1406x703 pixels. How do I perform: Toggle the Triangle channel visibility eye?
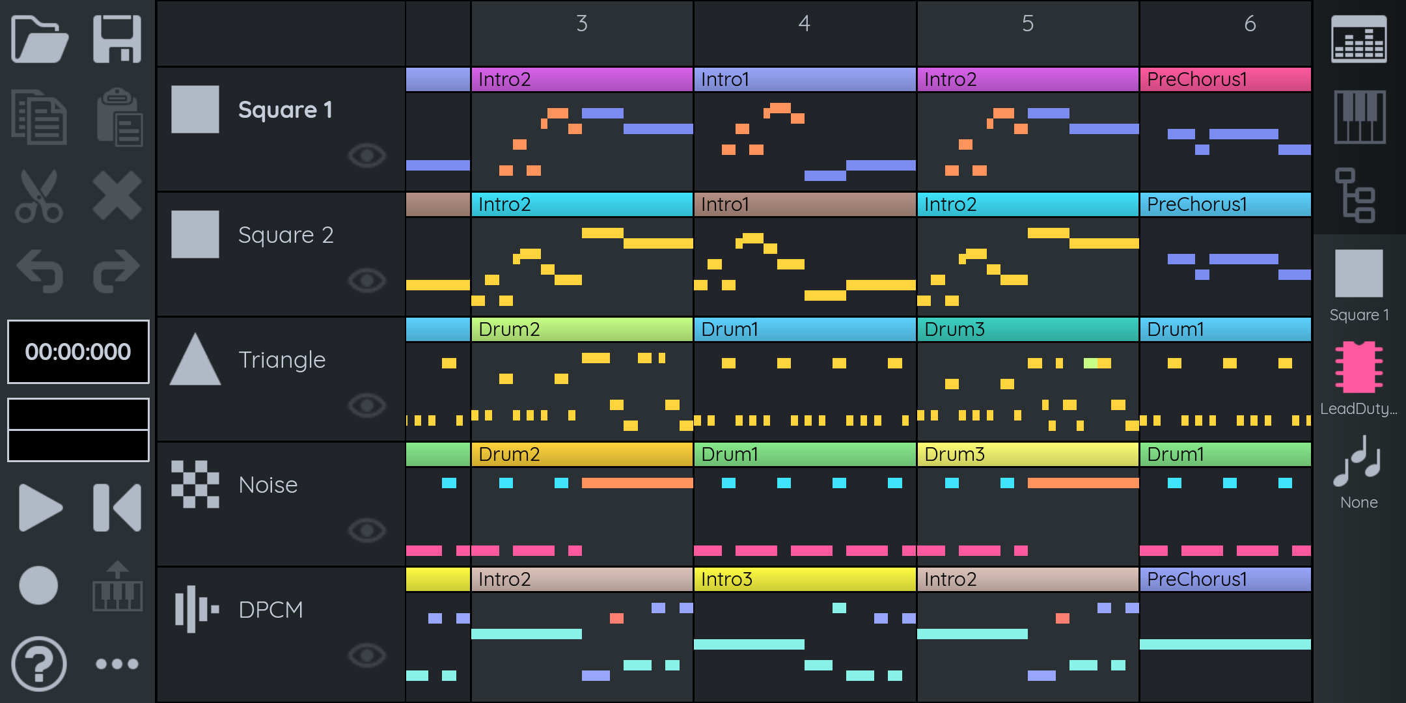pyautogui.click(x=367, y=406)
